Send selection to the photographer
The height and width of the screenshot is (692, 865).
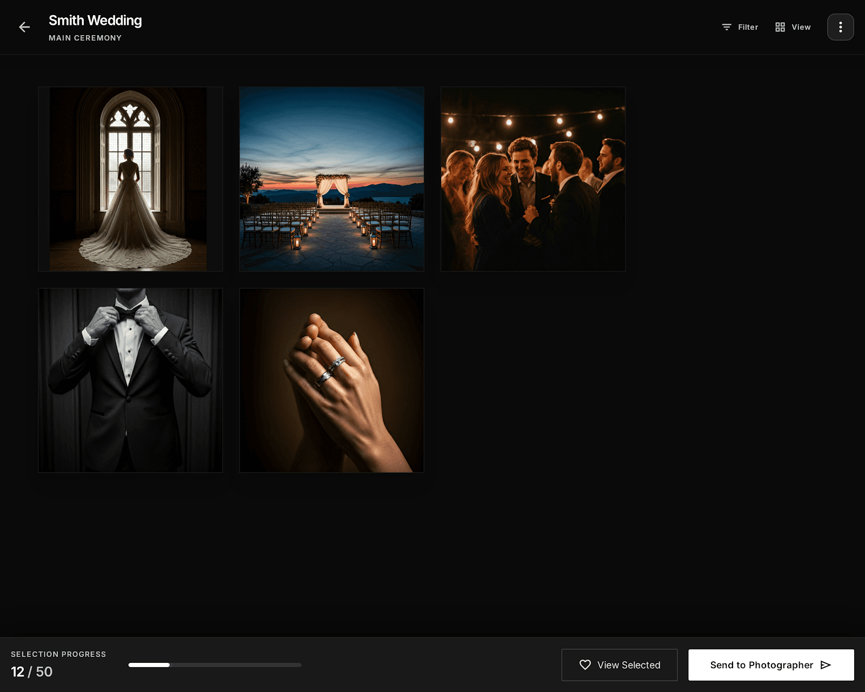tap(771, 665)
